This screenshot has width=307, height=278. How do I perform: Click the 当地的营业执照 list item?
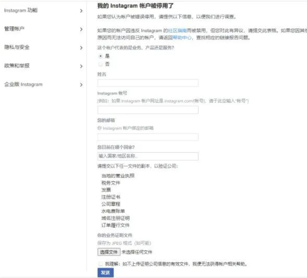tap(118, 176)
